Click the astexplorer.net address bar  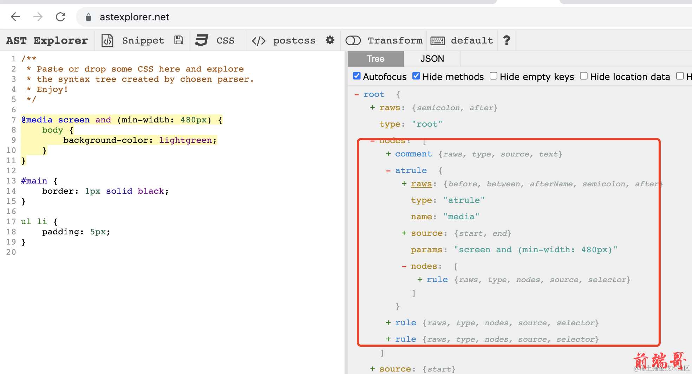click(134, 17)
